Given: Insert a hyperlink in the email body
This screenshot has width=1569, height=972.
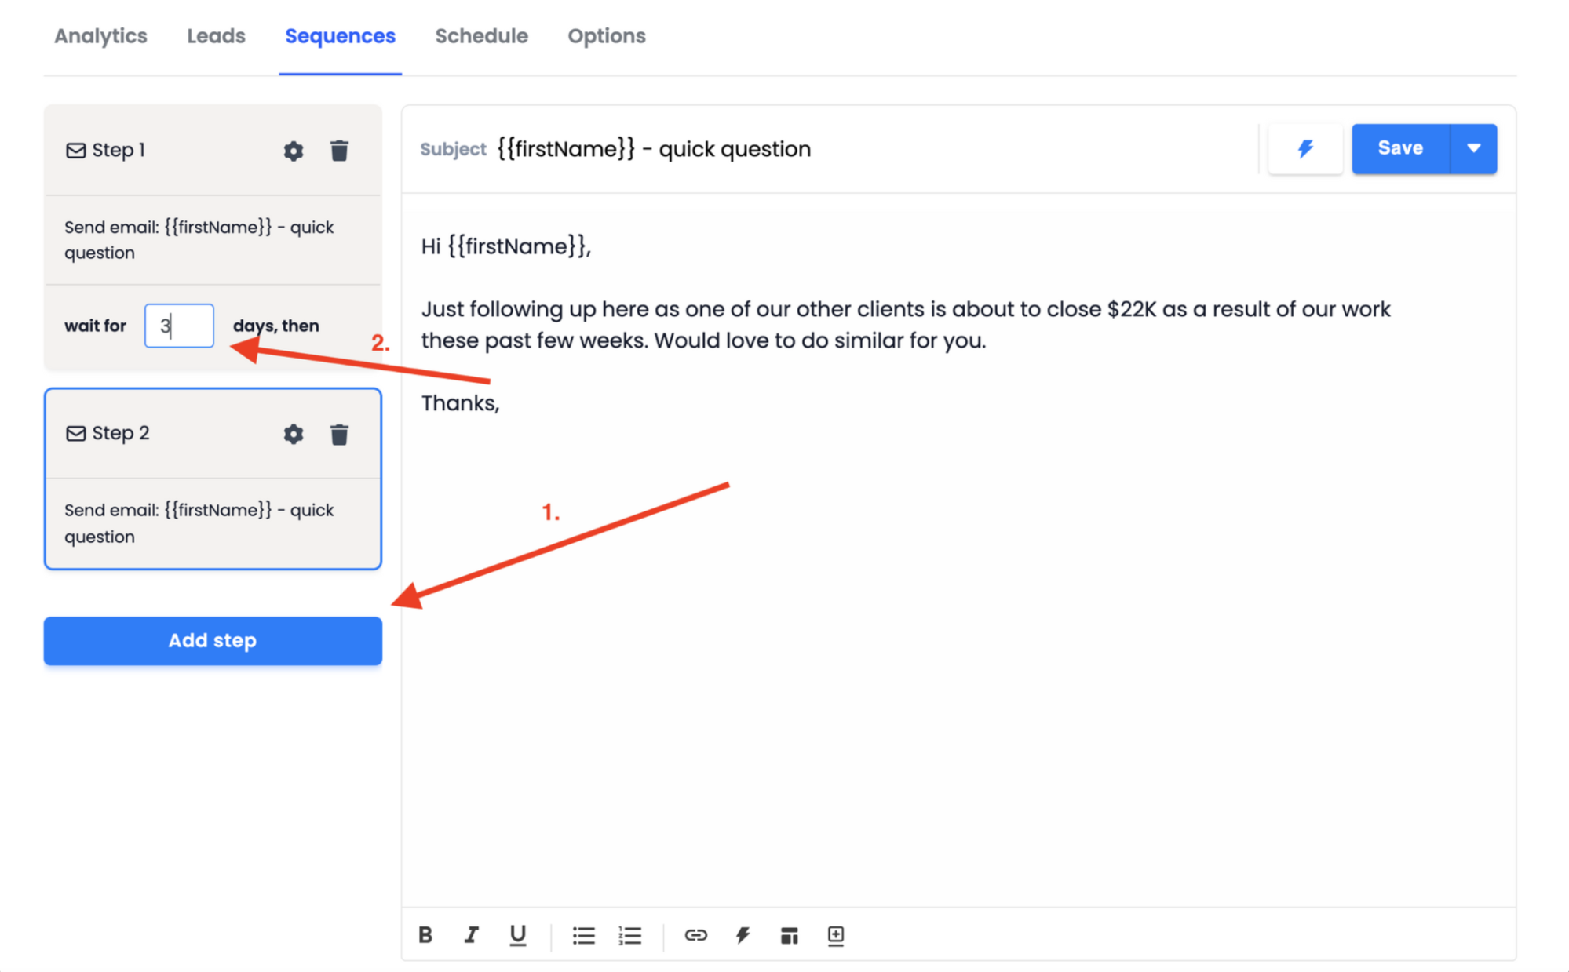Looking at the screenshot, I should pyautogui.click(x=695, y=935).
